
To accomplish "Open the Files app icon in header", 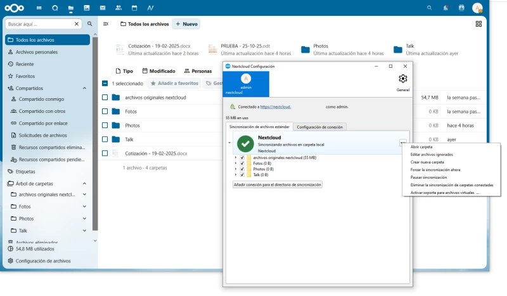I will 71,8.
